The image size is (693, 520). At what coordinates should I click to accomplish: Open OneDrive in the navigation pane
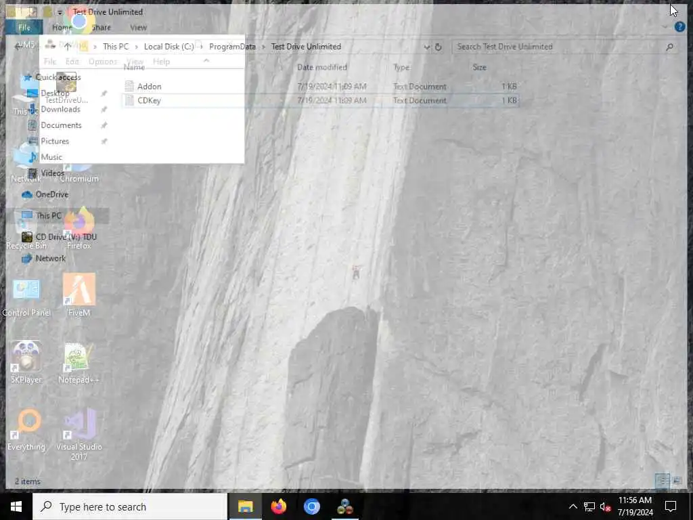pos(51,194)
